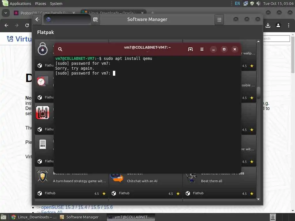The height and width of the screenshot is (221, 295).
Task: Open the System menu
Action: point(56,3)
